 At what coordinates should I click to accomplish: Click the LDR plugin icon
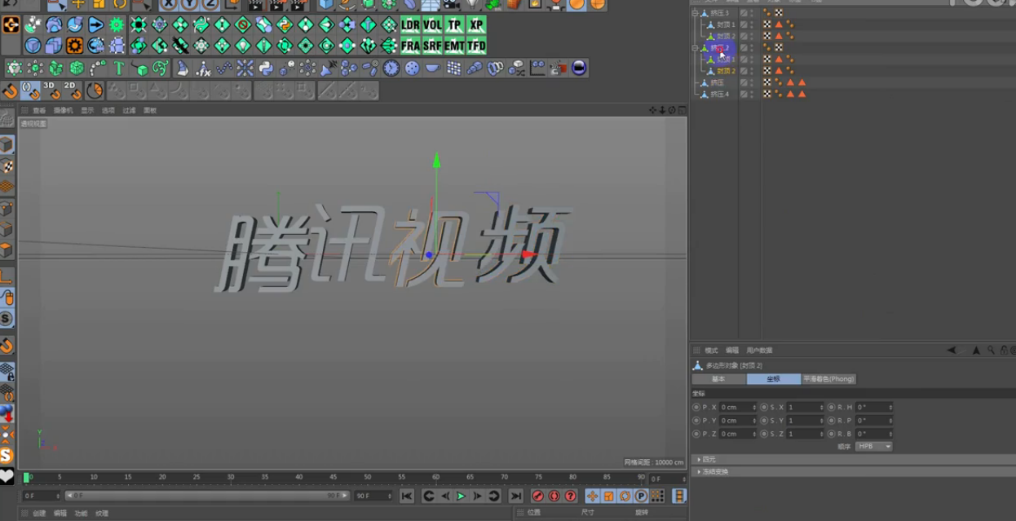[x=410, y=25]
